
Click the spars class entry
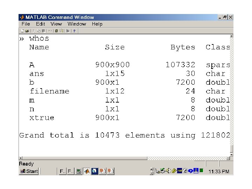[x=218, y=65]
